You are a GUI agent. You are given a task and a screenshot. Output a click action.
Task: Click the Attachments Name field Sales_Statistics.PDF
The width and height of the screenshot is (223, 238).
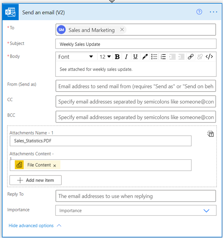(101, 141)
